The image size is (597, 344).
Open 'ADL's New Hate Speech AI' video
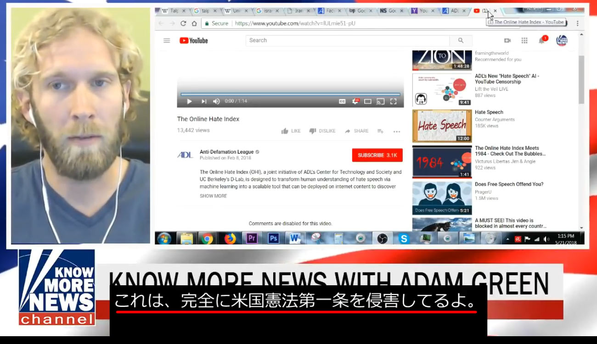(507, 79)
